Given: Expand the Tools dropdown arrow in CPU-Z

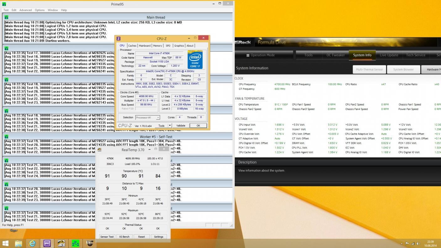Looking at the screenshot, I should click(x=170, y=126).
